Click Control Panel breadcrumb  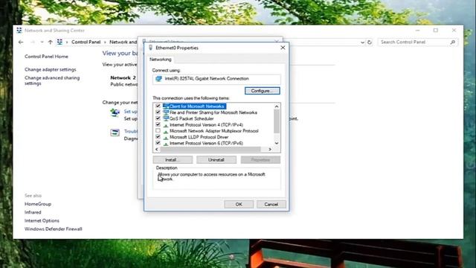[86, 42]
